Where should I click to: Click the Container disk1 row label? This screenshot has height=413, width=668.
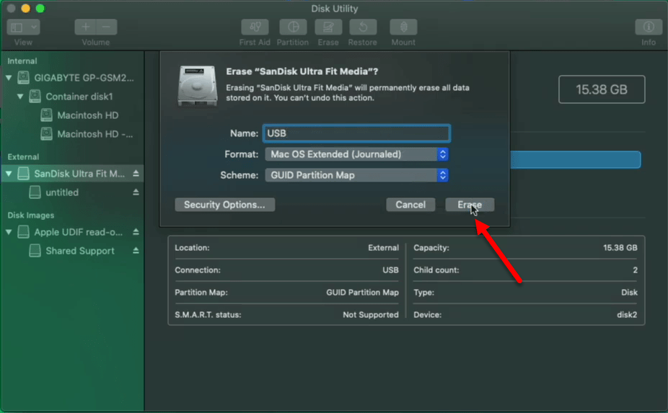tap(79, 97)
